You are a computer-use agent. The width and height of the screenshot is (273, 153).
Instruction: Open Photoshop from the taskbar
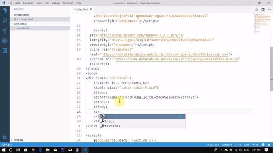63,150
